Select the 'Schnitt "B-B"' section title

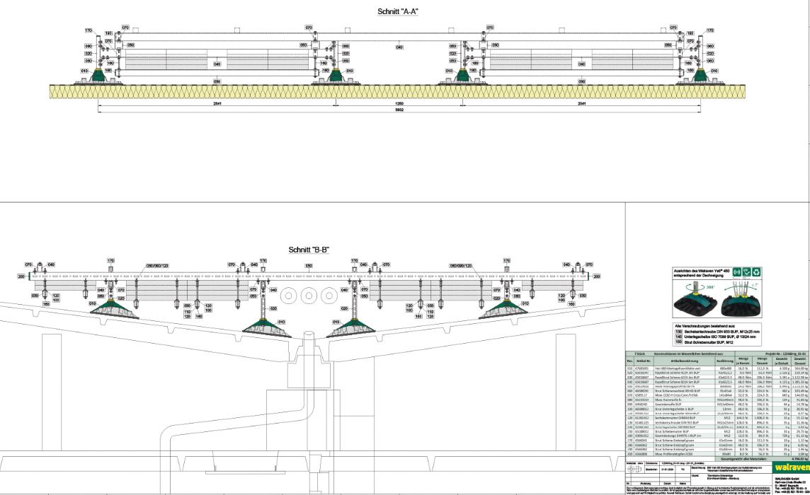[309, 250]
